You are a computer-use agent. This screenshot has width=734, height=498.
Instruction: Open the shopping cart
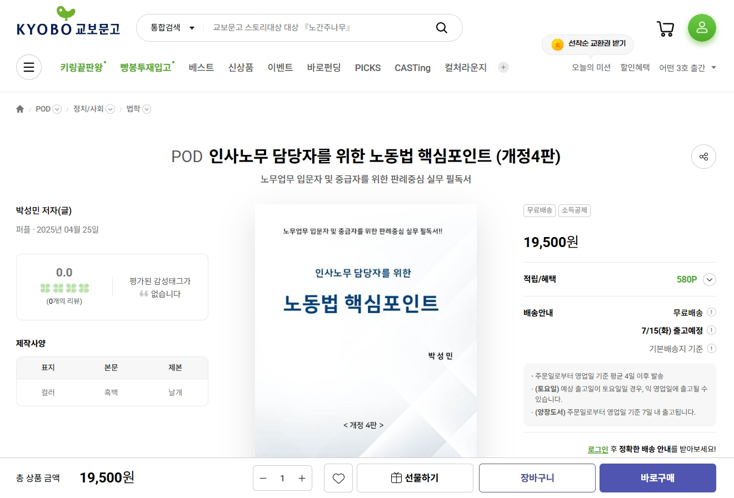pyautogui.click(x=665, y=28)
